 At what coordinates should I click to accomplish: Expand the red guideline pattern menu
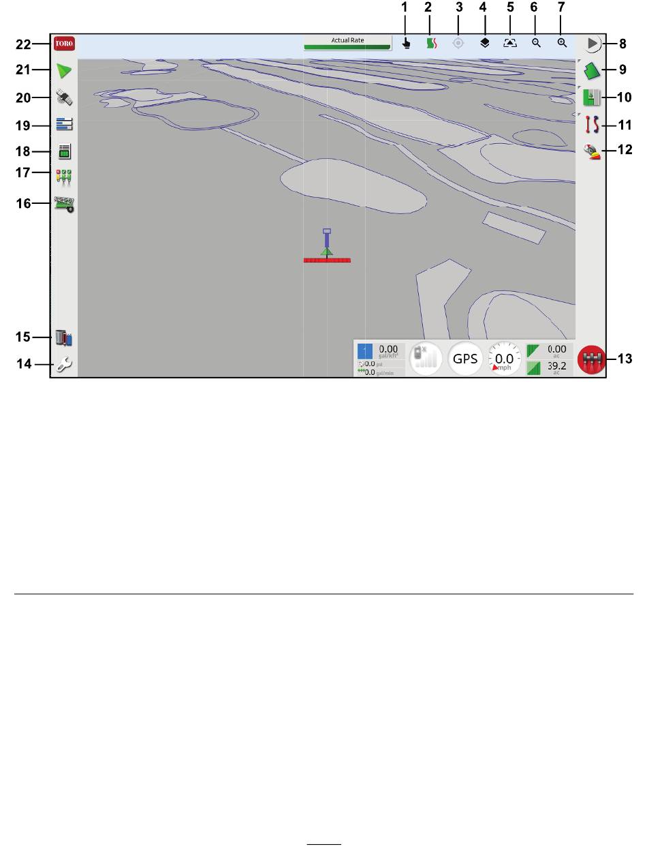click(590, 125)
